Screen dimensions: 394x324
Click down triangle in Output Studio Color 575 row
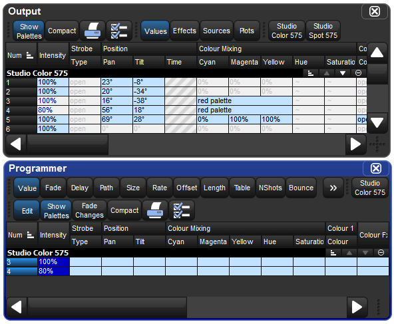pyautogui.click(x=343, y=73)
